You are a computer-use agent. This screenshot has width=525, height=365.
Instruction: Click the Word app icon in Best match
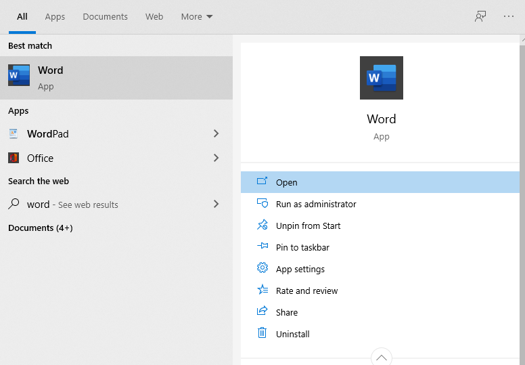click(x=19, y=75)
